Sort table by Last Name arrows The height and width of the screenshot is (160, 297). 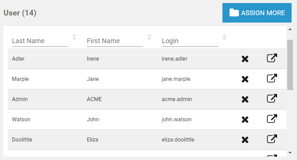point(75,37)
